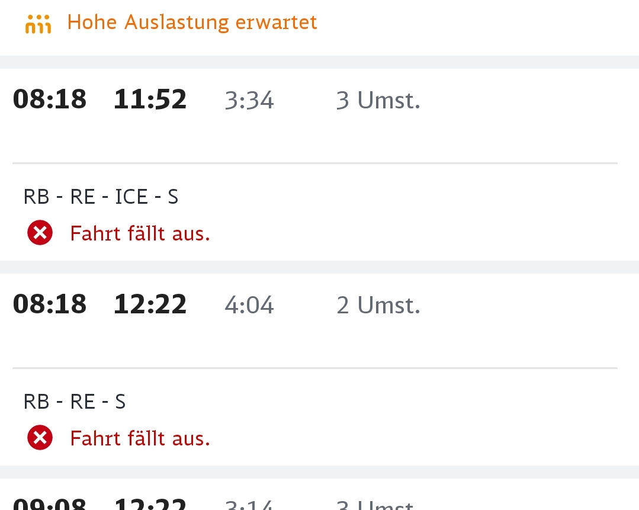
Task: Tap the orange high occupancy people icon
Action: [x=38, y=24]
